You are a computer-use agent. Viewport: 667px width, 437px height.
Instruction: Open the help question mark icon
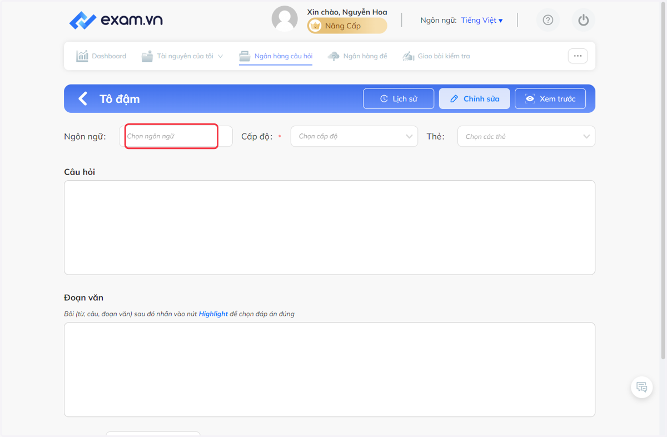coord(548,20)
